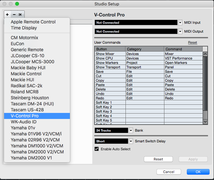214x180 pixels.
Task: Click the reset-to-start arrow icon
Action: 20,15
